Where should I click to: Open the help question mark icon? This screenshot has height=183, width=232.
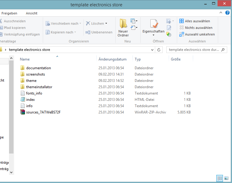[227, 13]
